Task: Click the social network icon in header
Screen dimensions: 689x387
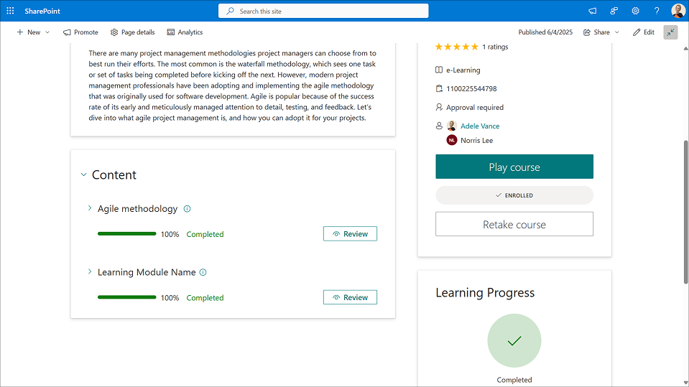Action: tap(614, 11)
